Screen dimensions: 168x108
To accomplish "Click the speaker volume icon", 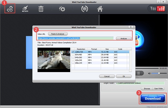I will click(x=149, y=73).
